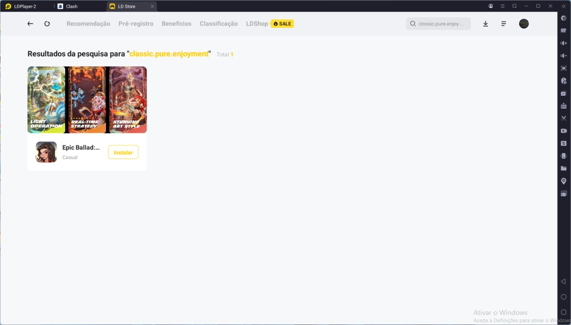Collapse the right sidebar with double chevron
Image resolution: width=571 pixels, height=325 pixels.
(563, 6)
